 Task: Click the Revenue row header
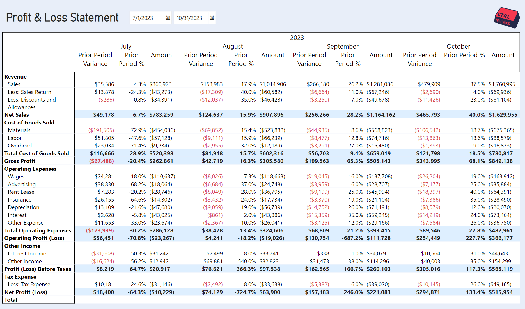click(x=16, y=77)
